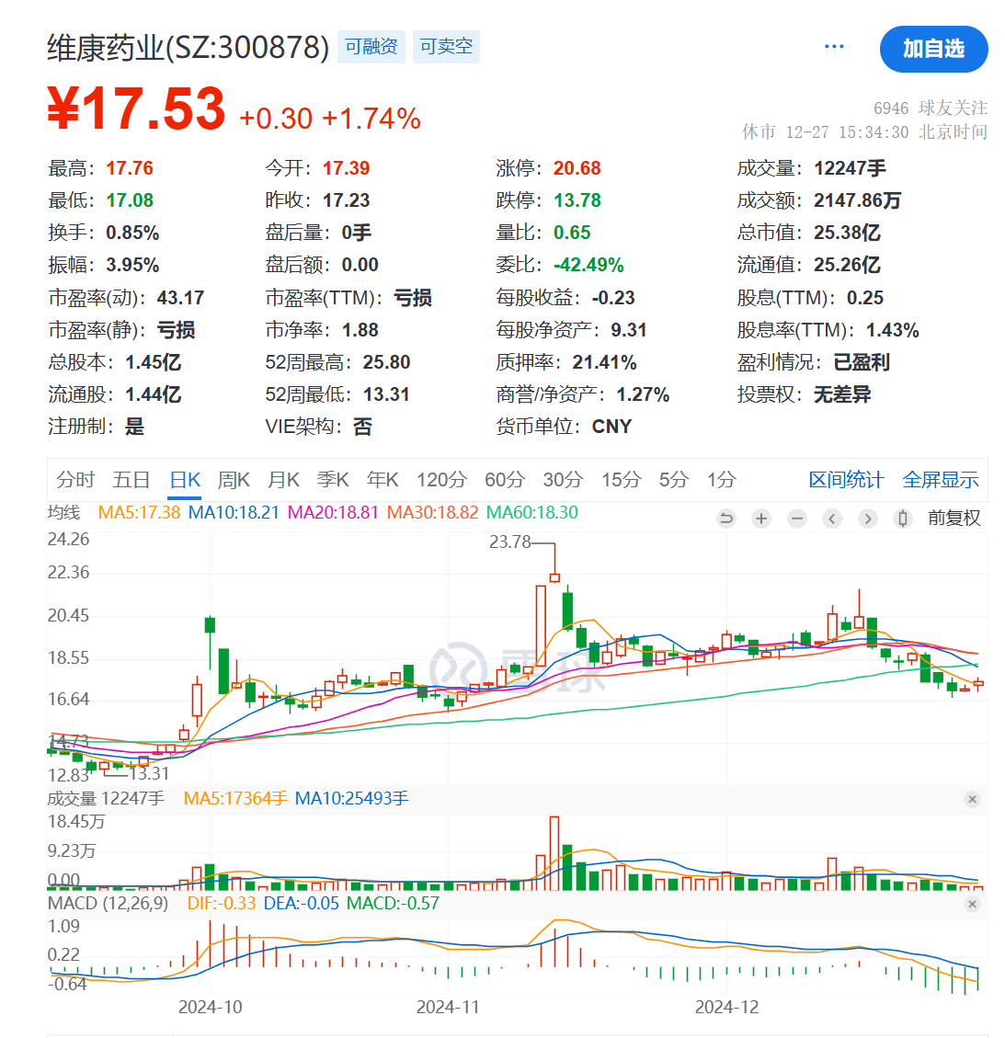The width and height of the screenshot is (1005, 1038).
Task: Click the 成交额 value 2147.86万
Action: [x=857, y=200]
